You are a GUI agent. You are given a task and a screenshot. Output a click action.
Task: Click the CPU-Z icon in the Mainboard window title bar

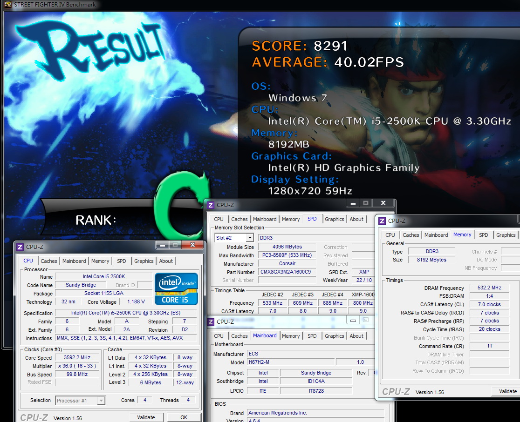point(211,322)
